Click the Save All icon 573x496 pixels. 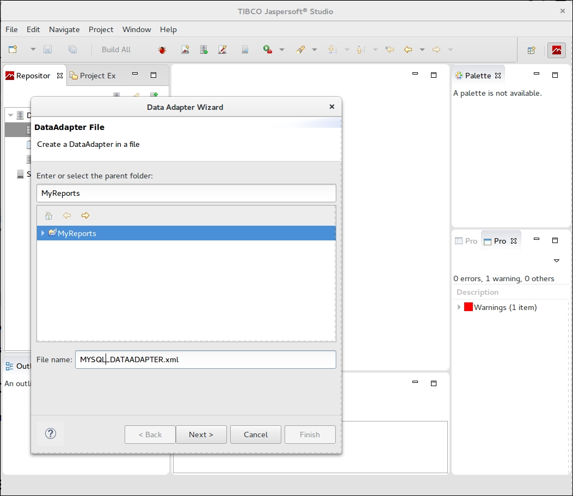(72, 49)
